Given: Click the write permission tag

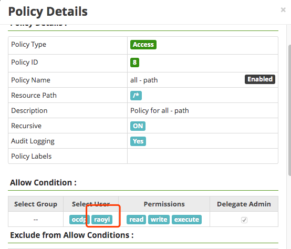Looking at the screenshot, I should click(159, 220).
